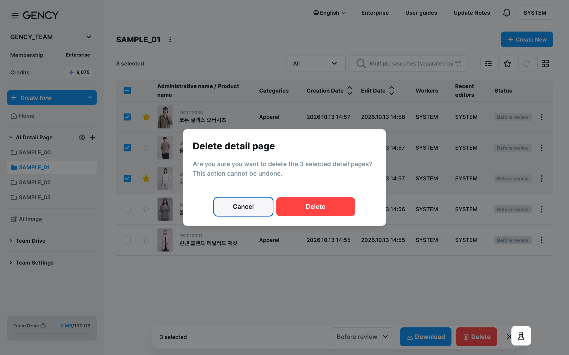The image size is (569, 355).
Task: Toggle the favorites star filter in toolbar
Action: coord(507,63)
